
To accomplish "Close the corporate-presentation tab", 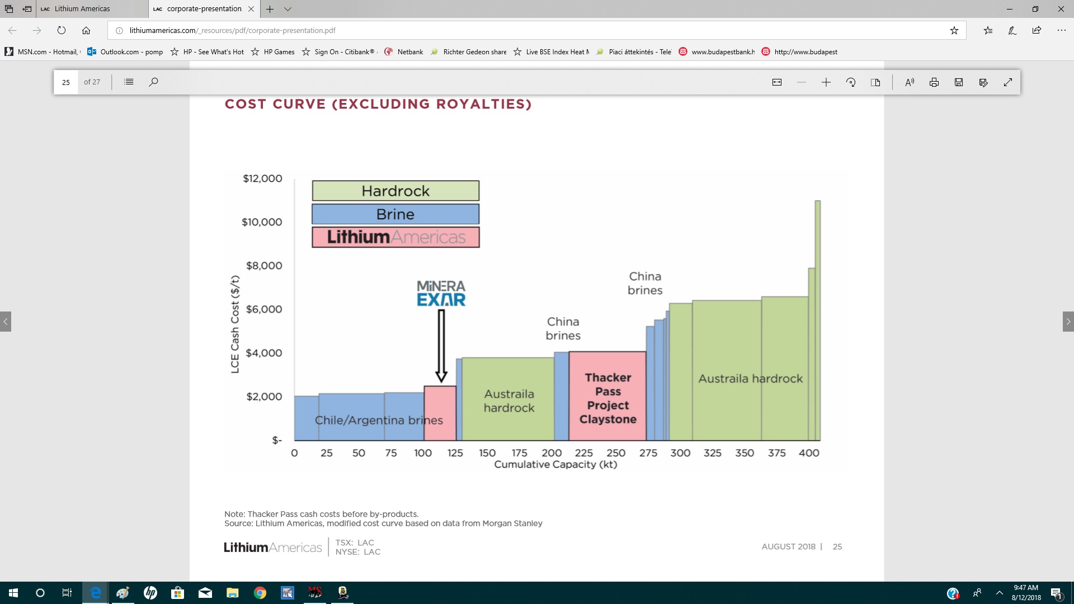I will [x=251, y=9].
